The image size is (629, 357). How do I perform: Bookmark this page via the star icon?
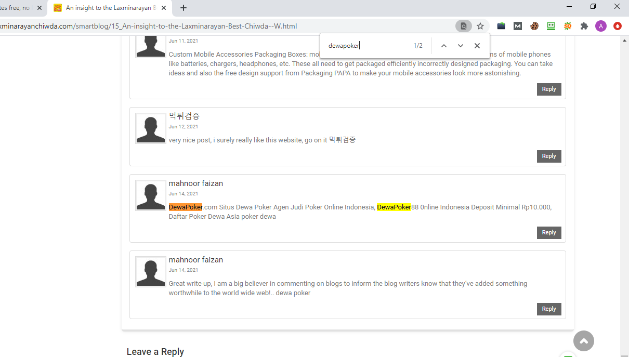point(480,25)
